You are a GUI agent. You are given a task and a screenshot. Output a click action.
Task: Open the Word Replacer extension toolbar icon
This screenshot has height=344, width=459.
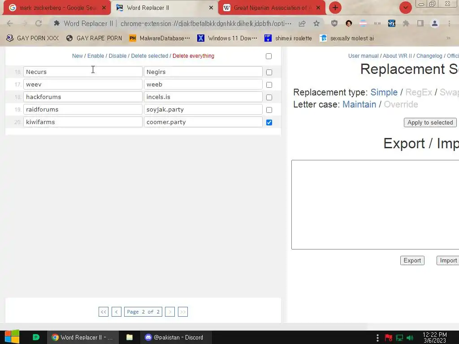392,23
